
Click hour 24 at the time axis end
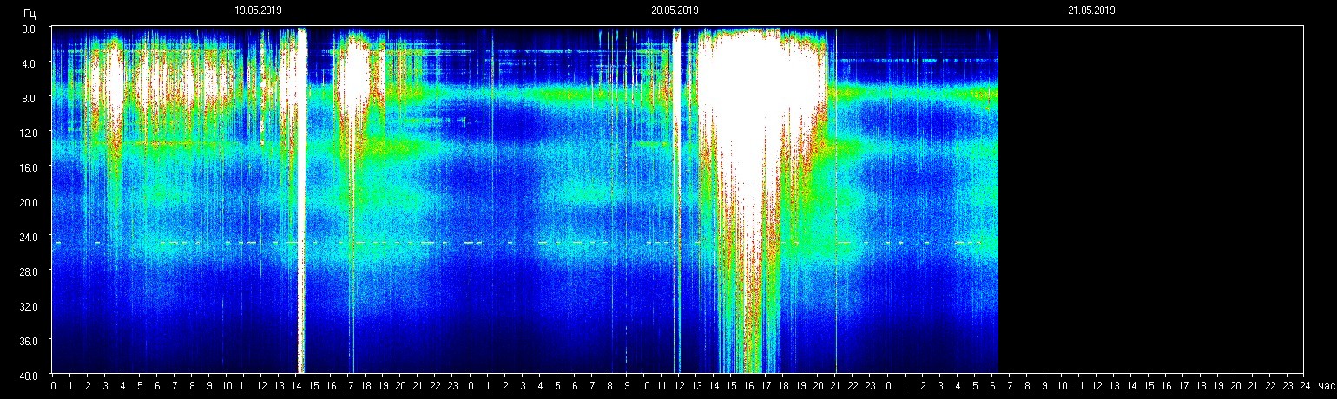pyautogui.click(x=1303, y=386)
